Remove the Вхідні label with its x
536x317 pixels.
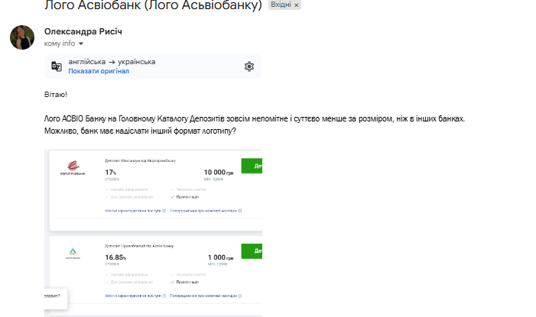[x=297, y=5]
